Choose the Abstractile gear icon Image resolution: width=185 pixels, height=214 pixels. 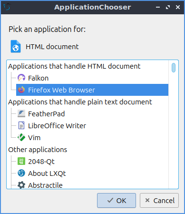pos(21,185)
